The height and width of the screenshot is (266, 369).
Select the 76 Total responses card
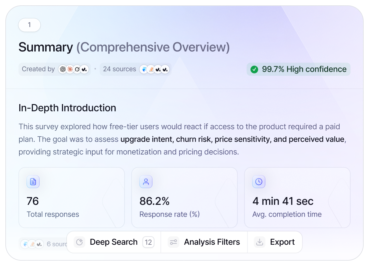tap(72, 198)
